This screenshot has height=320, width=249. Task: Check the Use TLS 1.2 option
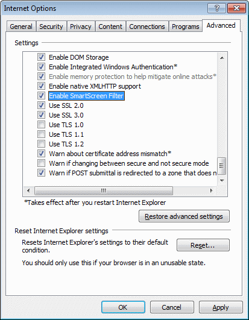click(41, 144)
